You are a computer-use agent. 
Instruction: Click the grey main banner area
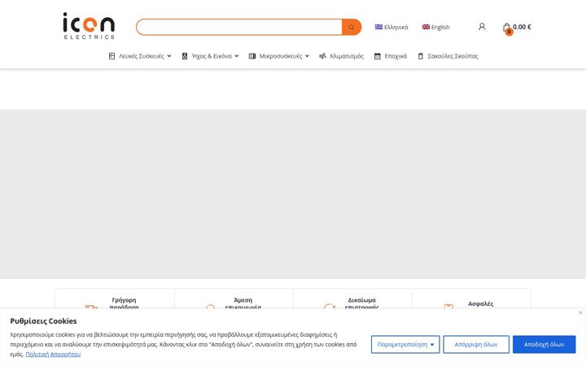[x=293, y=194]
